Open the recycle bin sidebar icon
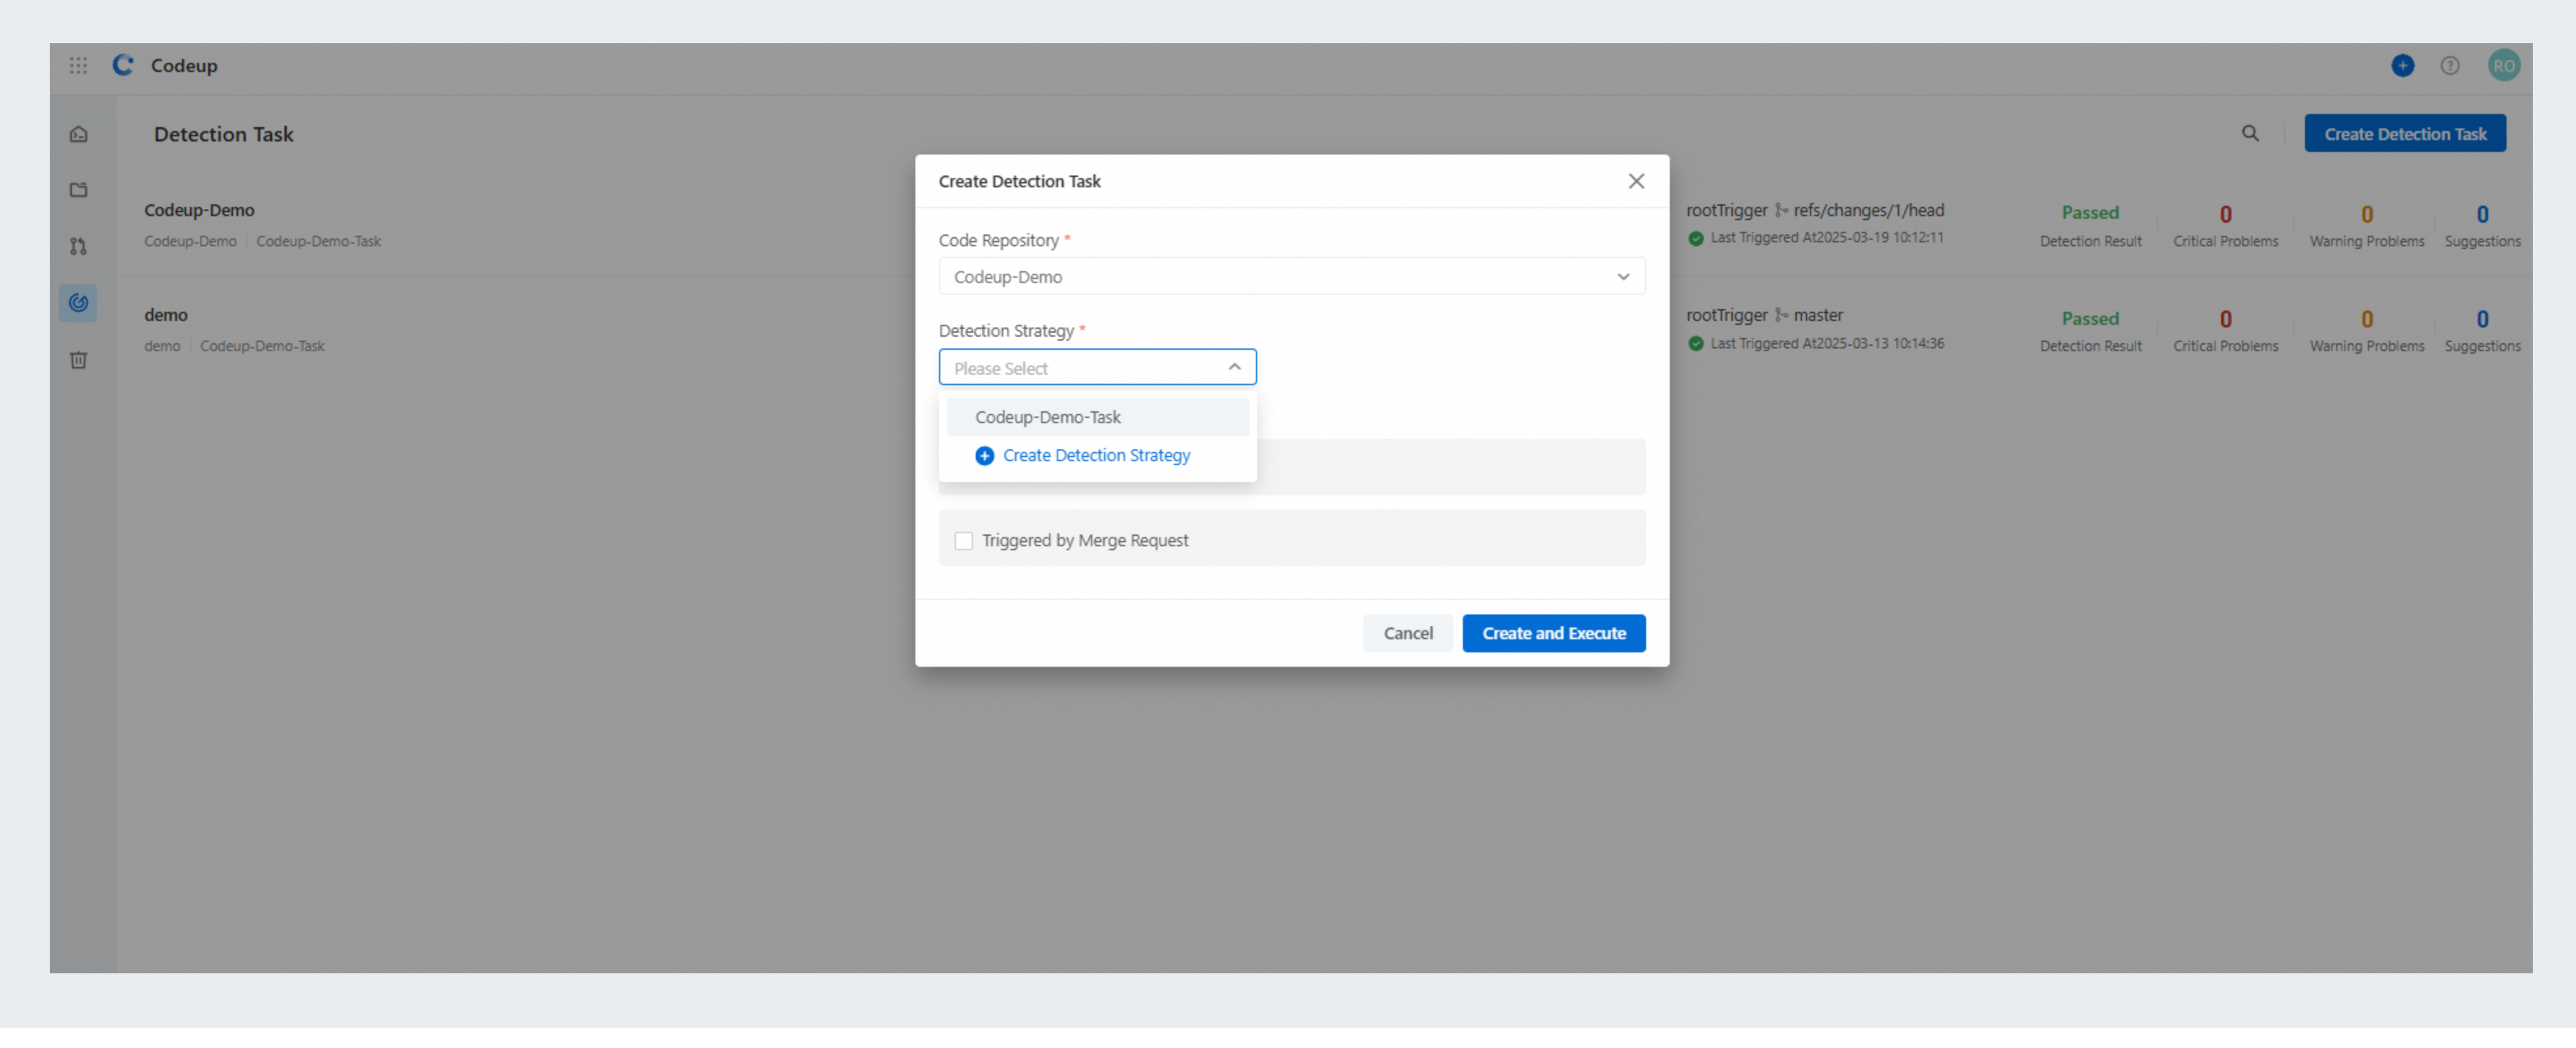2576x1048 pixels. click(79, 360)
